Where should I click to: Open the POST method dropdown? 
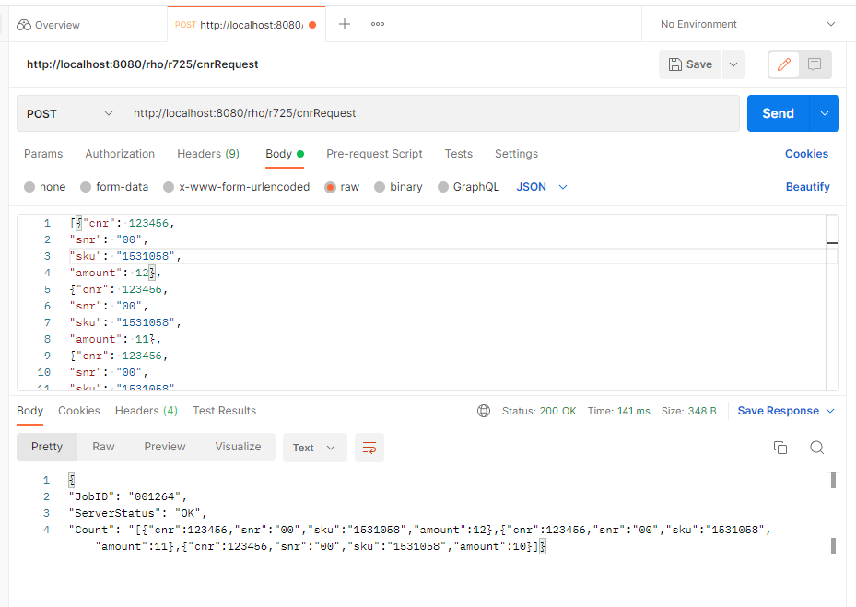(68, 112)
